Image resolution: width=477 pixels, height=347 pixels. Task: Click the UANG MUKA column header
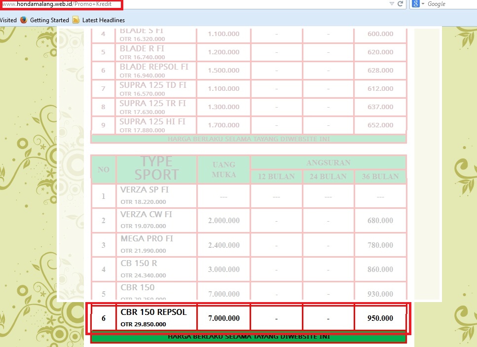click(x=224, y=169)
